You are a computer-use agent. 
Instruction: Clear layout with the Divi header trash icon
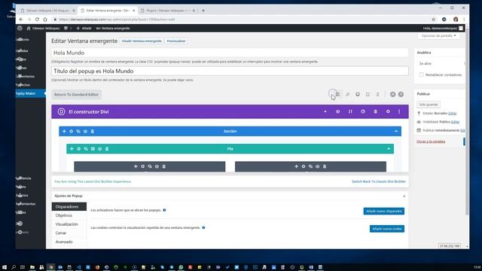point(375,111)
